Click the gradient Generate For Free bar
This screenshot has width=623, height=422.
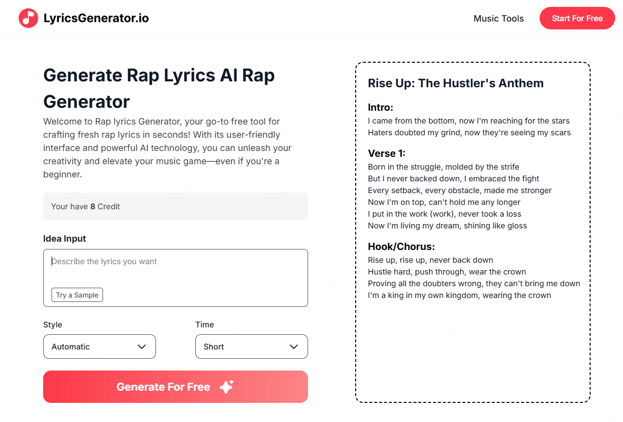click(175, 387)
